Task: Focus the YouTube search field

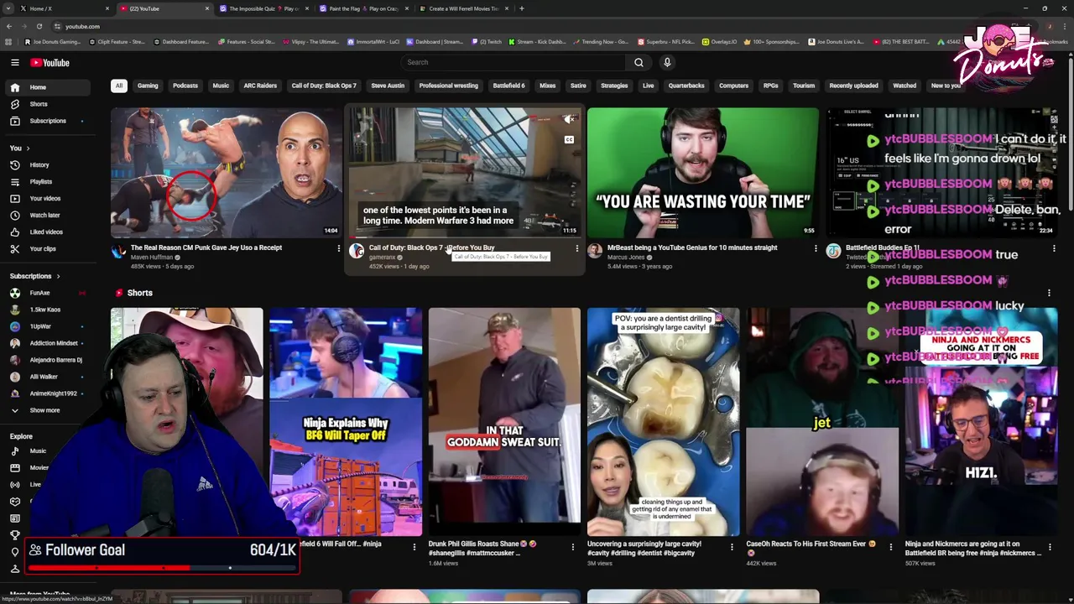Action: 513,62
